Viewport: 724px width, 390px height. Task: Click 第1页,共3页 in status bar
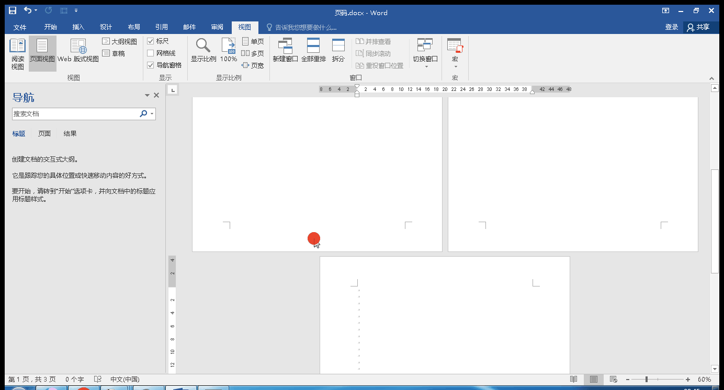32,380
